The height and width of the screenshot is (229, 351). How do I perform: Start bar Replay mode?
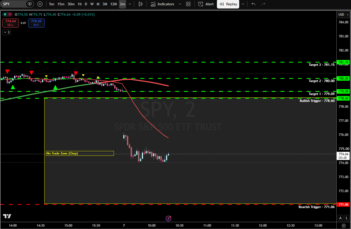click(x=228, y=4)
